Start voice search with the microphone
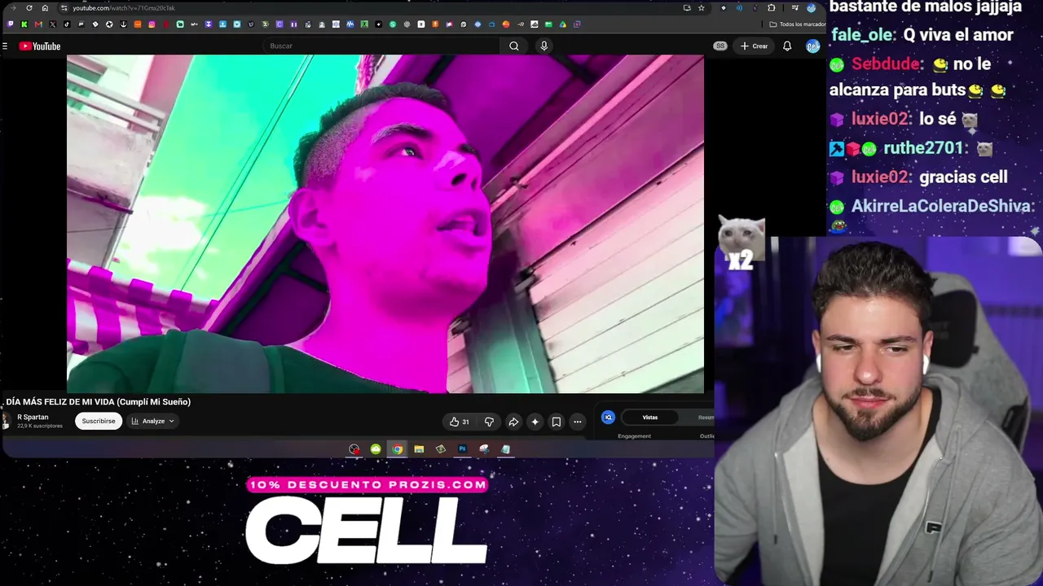 (x=544, y=46)
